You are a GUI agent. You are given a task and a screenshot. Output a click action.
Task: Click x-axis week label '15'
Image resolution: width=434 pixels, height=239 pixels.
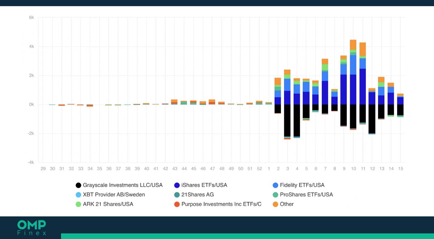[x=400, y=169]
